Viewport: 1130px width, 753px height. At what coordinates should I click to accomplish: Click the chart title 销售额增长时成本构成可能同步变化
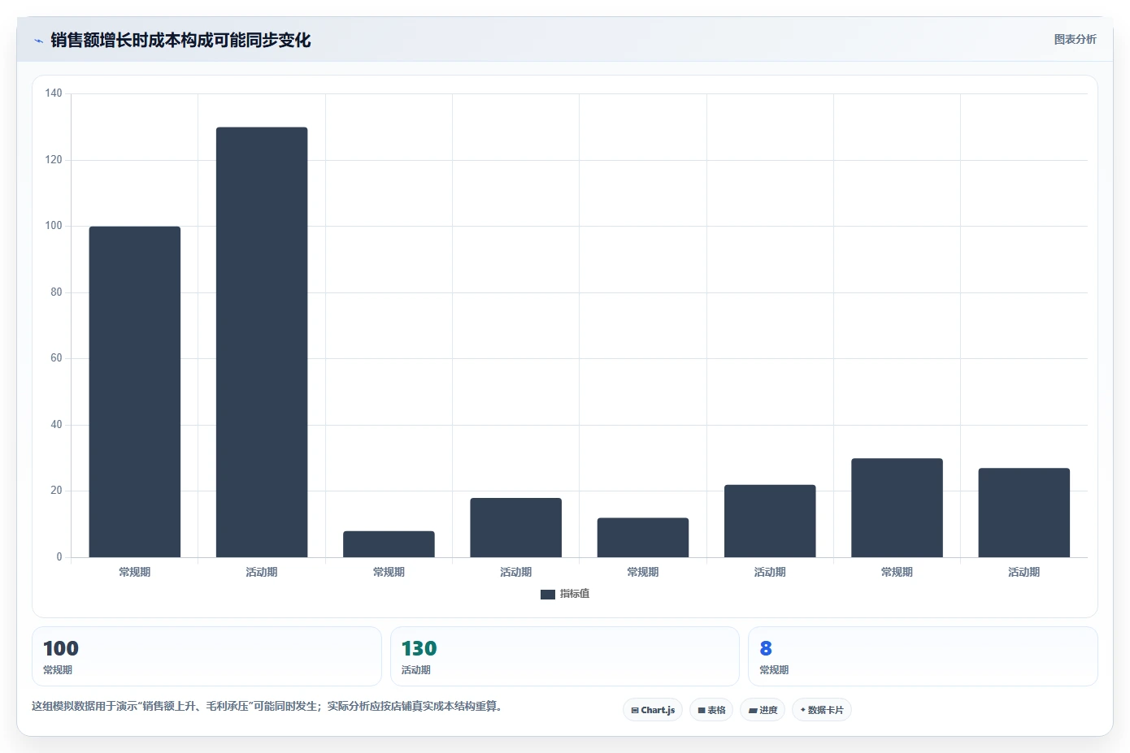(x=180, y=40)
